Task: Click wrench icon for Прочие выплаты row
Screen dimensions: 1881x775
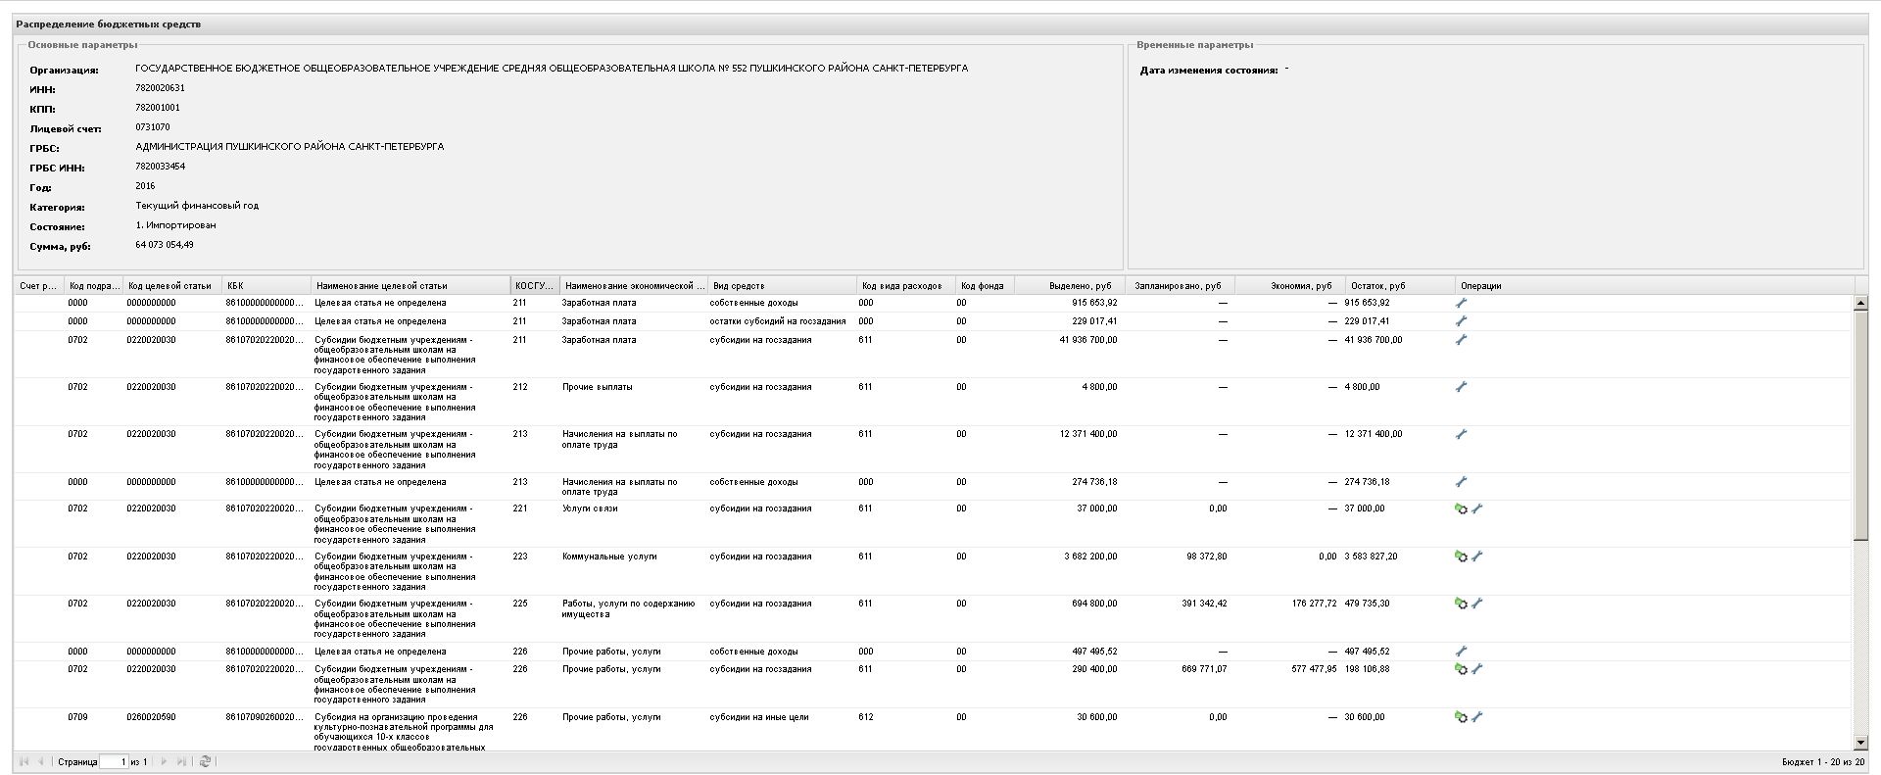Action: [1461, 387]
